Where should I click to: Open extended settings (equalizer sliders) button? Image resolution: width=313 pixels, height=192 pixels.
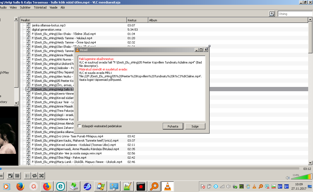coord(17,176)
